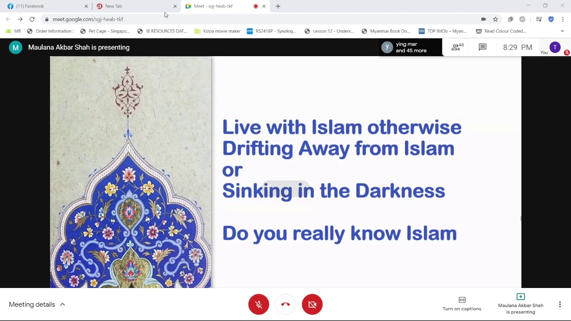
Task: Close the Meet tab
Action: (264, 6)
